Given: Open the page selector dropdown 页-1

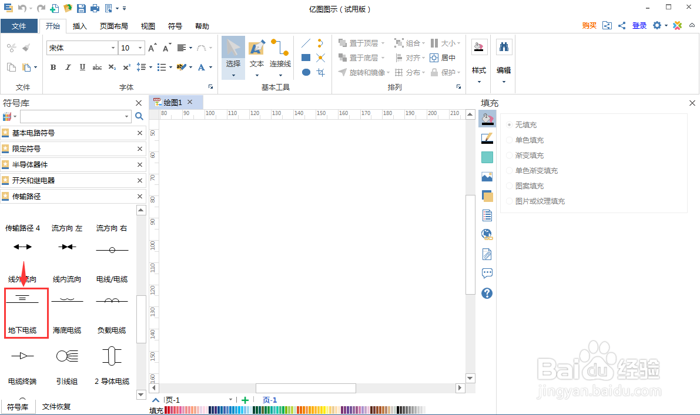Looking at the screenshot, I should pyautogui.click(x=230, y=400).
